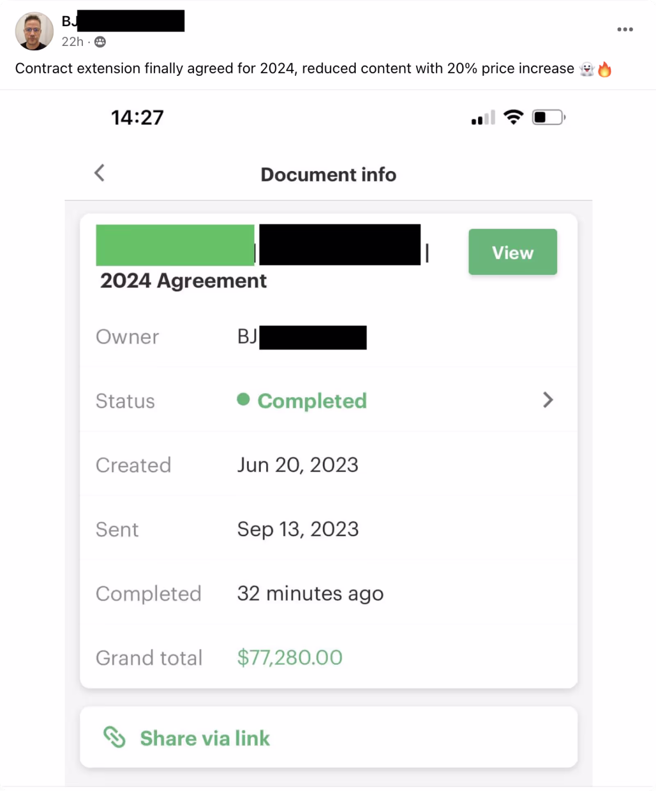This screenshot has width=656, height=791.
Task: Select the Document info title
Action: pos(328,174)
